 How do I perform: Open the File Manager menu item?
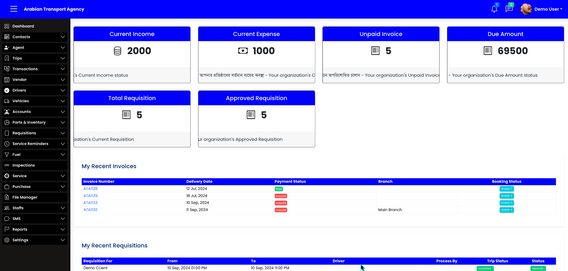(x=35, y=197)
